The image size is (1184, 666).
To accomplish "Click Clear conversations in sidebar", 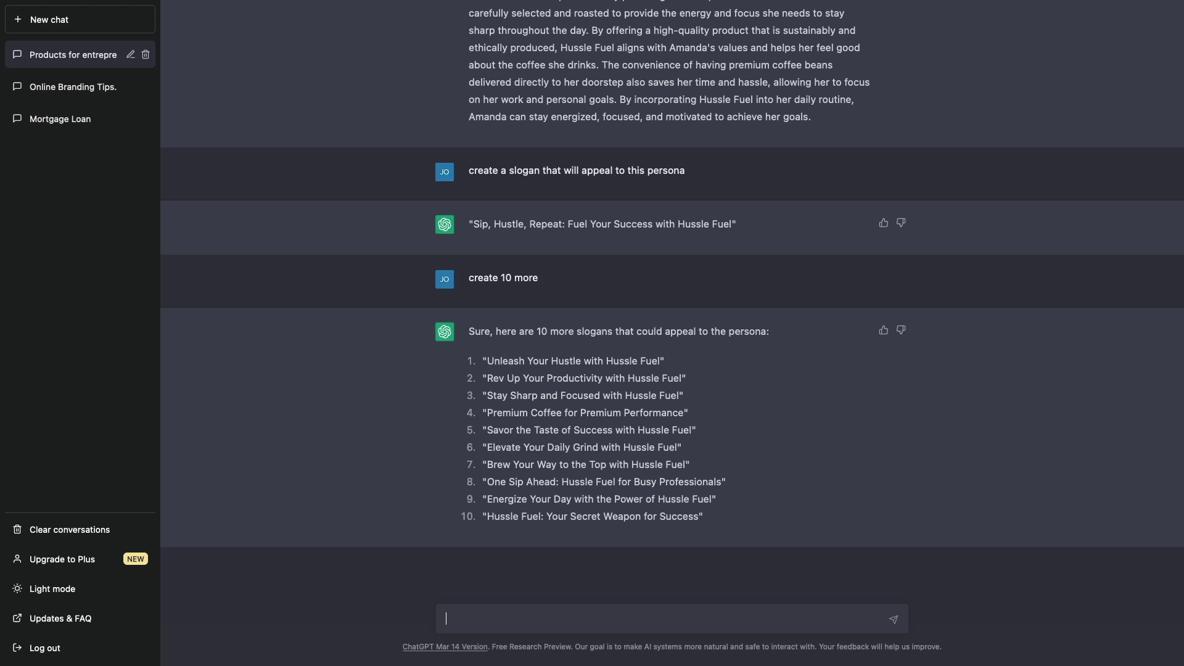I will (x=68, y=529).
